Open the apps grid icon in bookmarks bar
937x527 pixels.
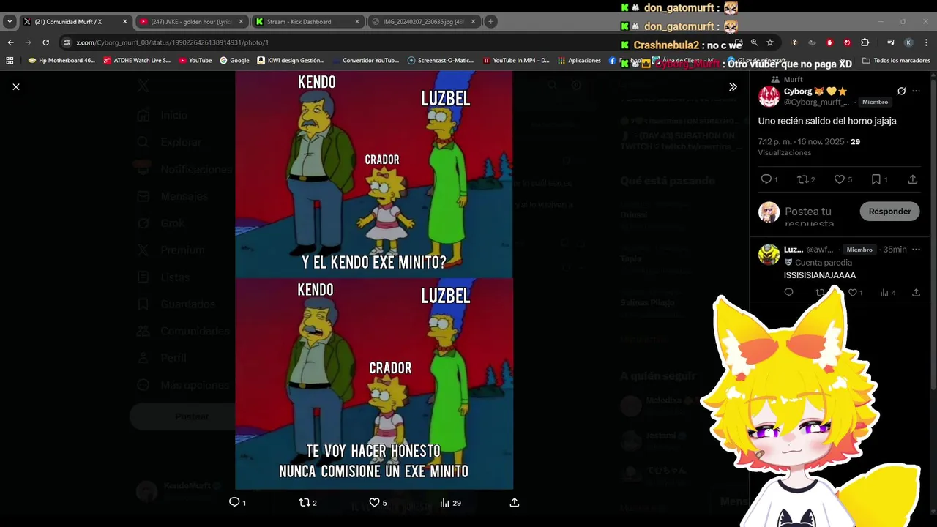[x=10, y=61]
